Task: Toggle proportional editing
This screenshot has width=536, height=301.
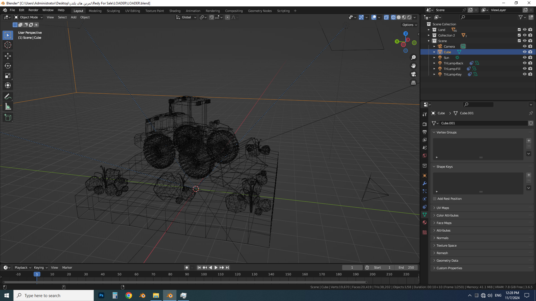Action: (x=228, y=17)
